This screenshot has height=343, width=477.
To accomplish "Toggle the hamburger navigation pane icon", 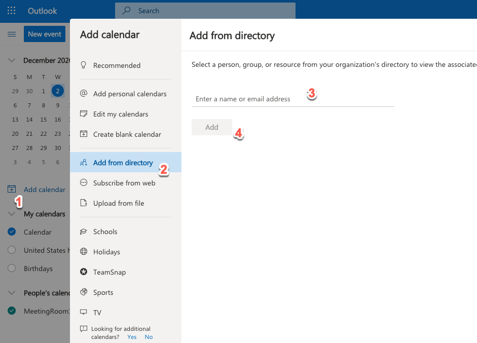I will click(x=12, y=34).
